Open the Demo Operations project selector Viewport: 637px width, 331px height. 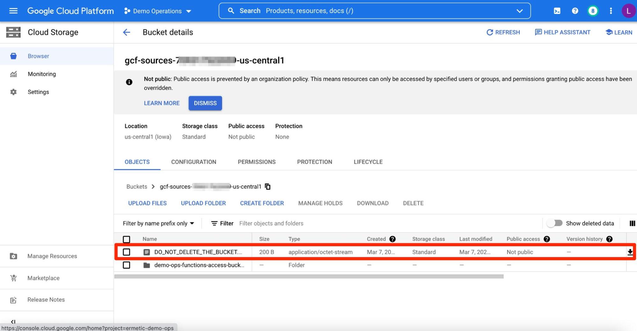(x=158, y=11)
